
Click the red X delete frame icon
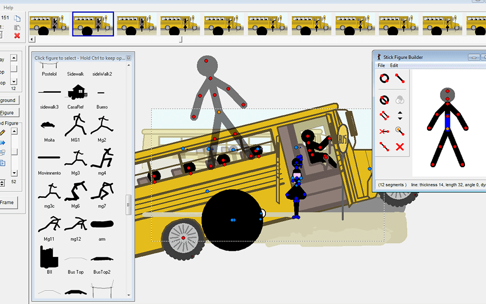pyautogui.click(x=17, y=36)
